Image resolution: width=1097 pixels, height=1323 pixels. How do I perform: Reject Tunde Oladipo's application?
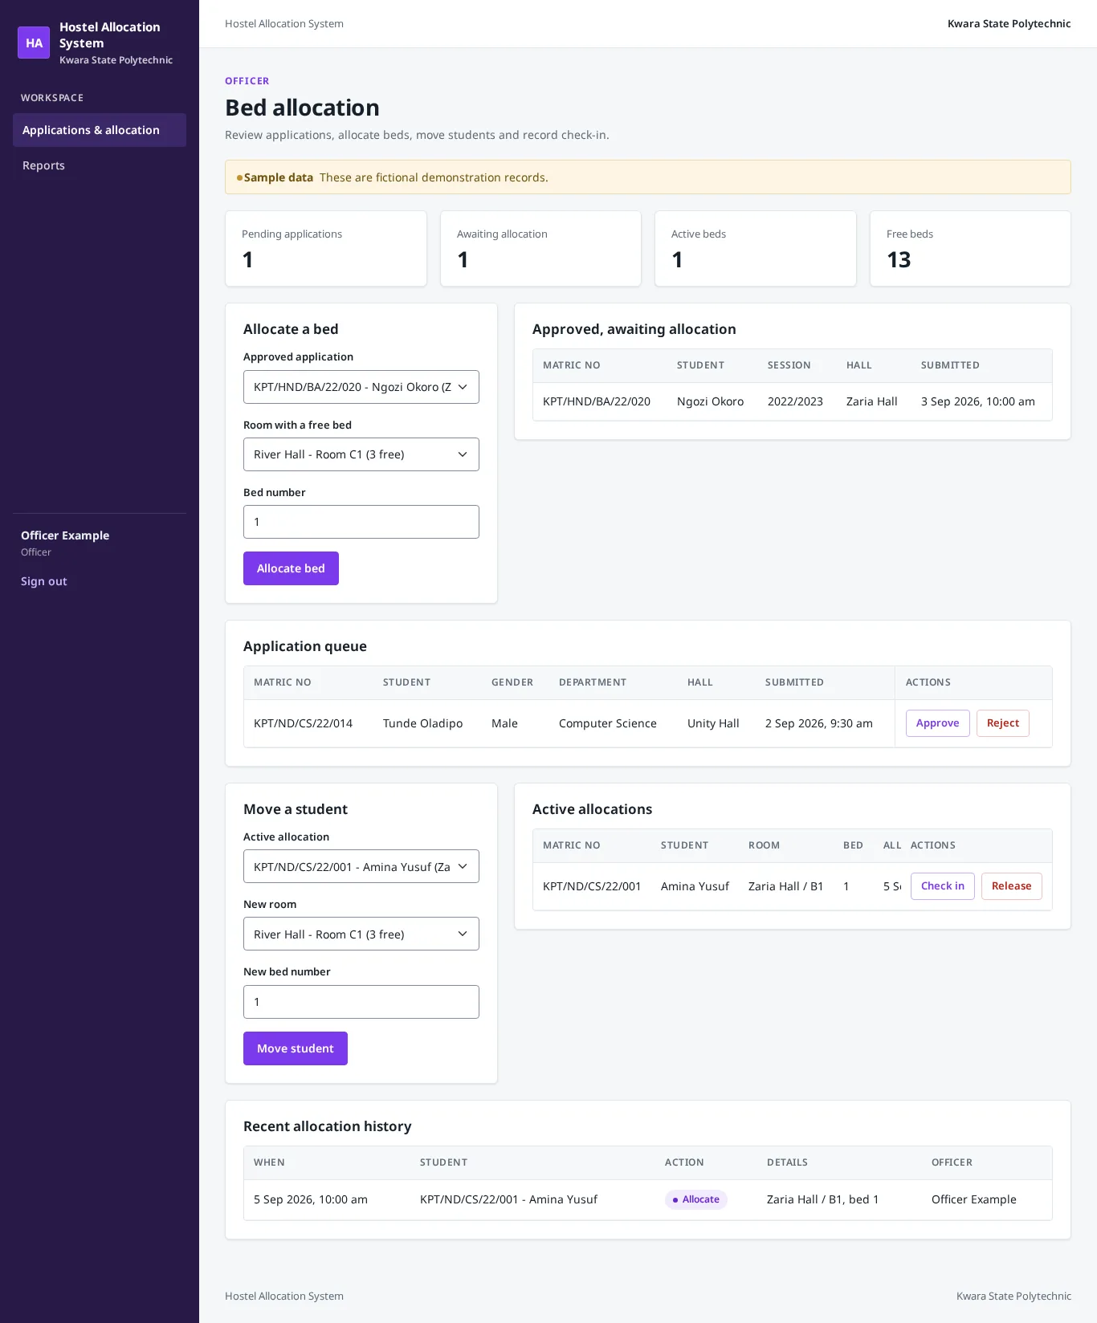(x=1003, y=723)
